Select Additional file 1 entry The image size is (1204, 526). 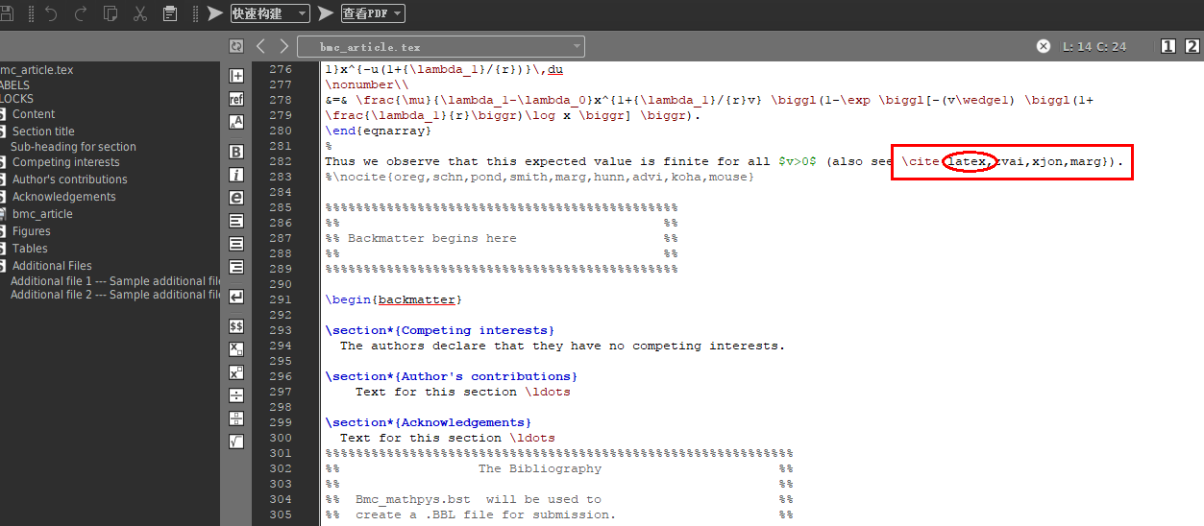pyautogui.click(x=115, y=281)
